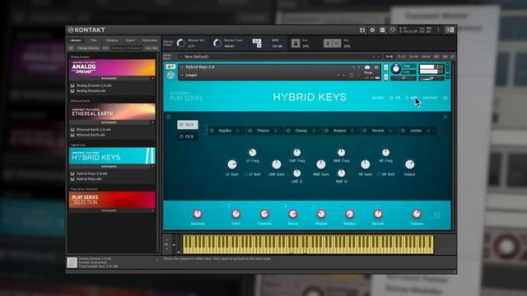Switch to the Libraries tab
527x296 pixels.
click(76, 40)
